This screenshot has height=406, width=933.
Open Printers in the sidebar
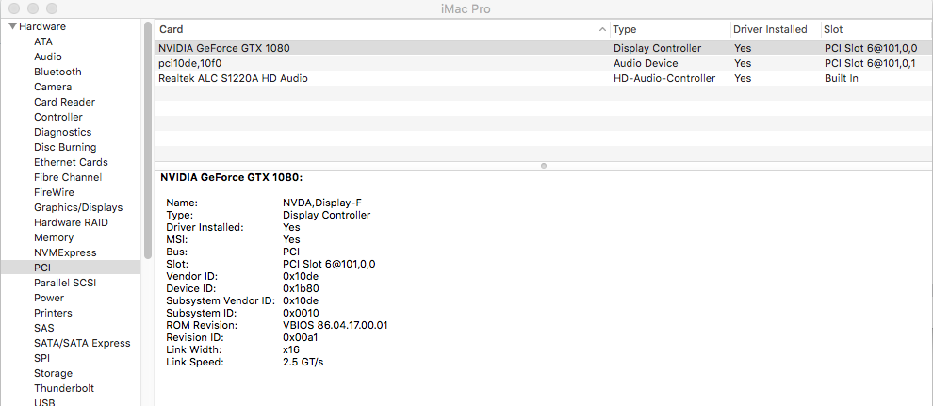point(53,313)
